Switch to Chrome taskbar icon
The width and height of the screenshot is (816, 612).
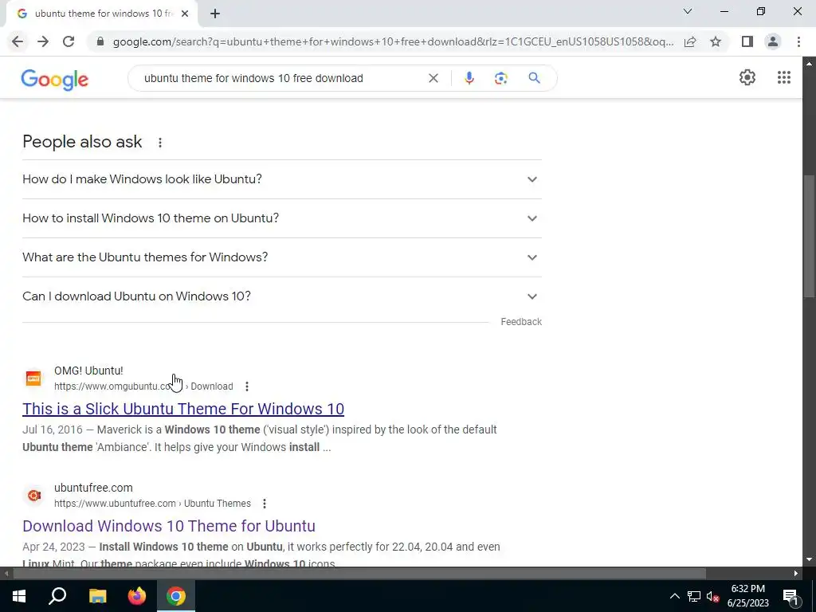[176, 596]
